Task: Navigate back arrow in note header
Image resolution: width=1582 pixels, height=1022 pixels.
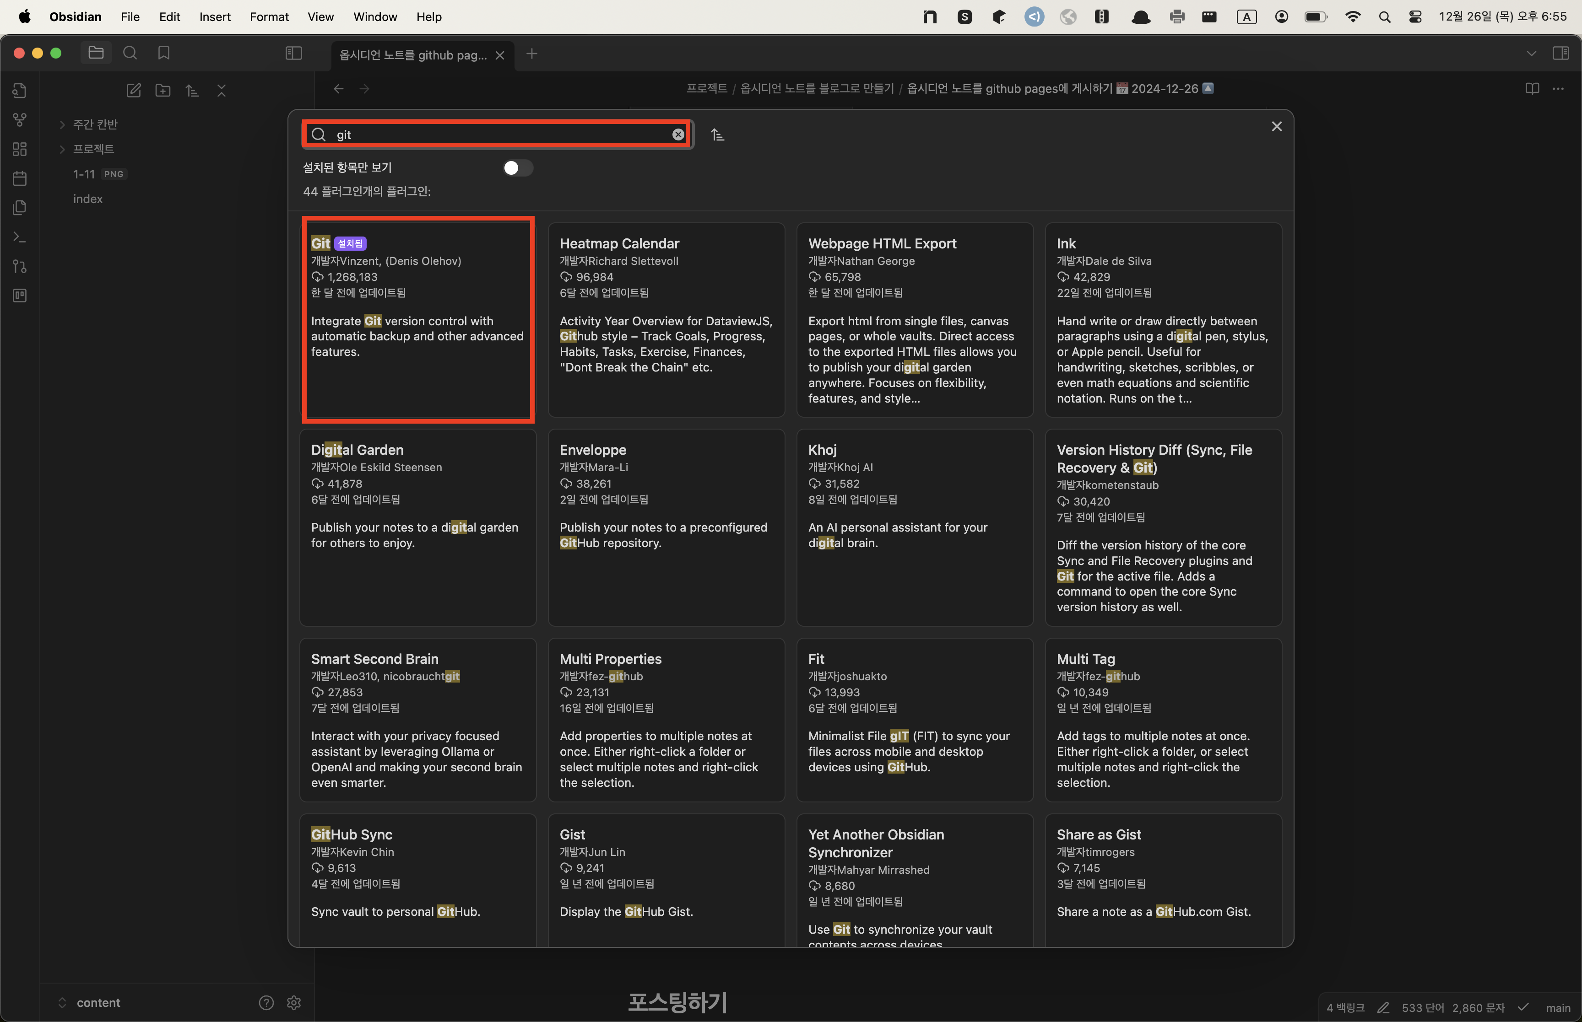Action: coord(339,89)
